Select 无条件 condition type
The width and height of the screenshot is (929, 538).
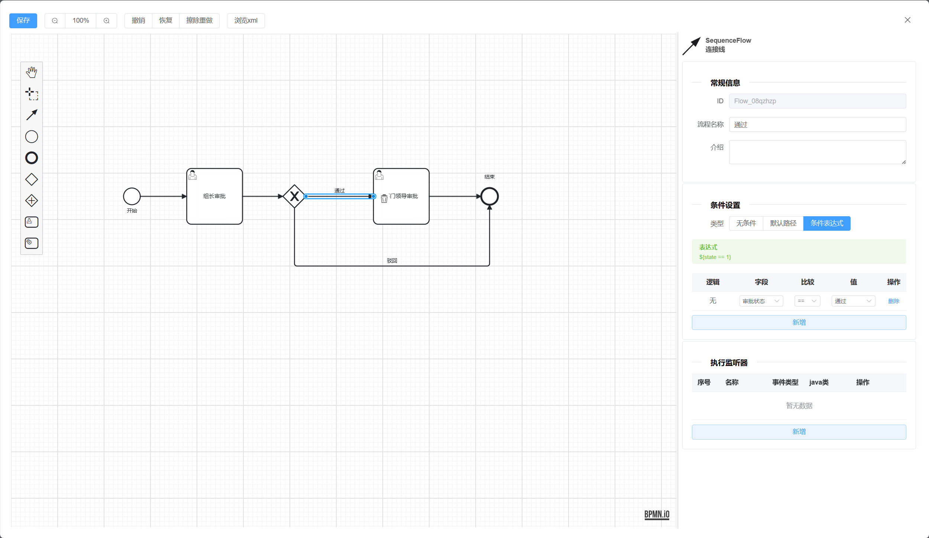tap(746, 223)
